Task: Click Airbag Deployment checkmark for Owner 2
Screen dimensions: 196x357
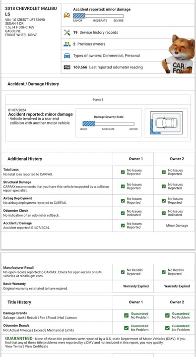Action: [x=164, y=201]
